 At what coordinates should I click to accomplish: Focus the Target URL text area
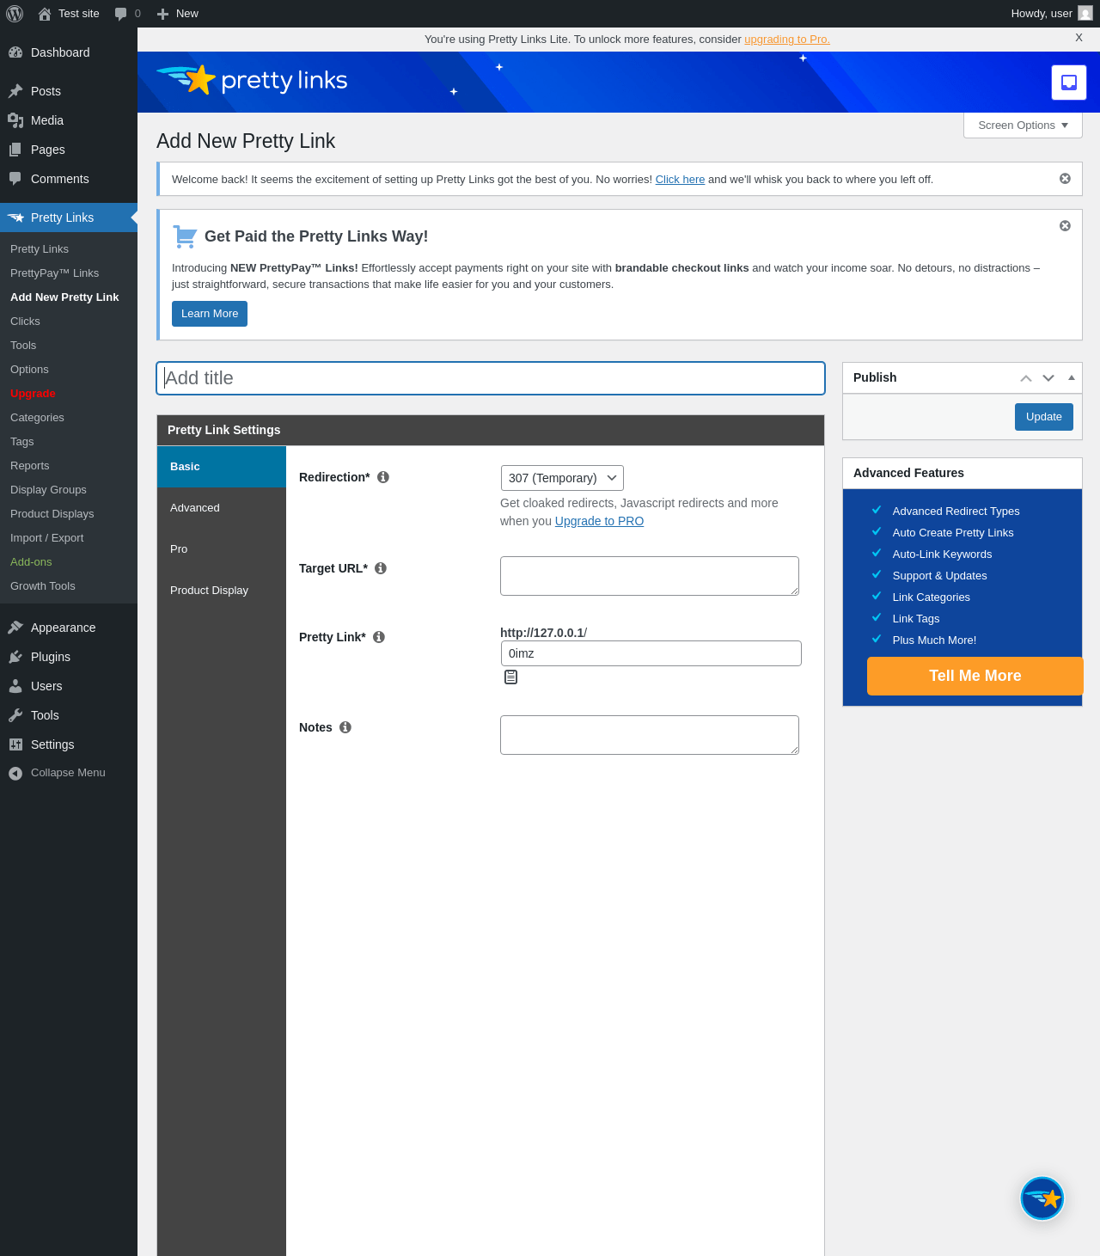pos(650,576)
